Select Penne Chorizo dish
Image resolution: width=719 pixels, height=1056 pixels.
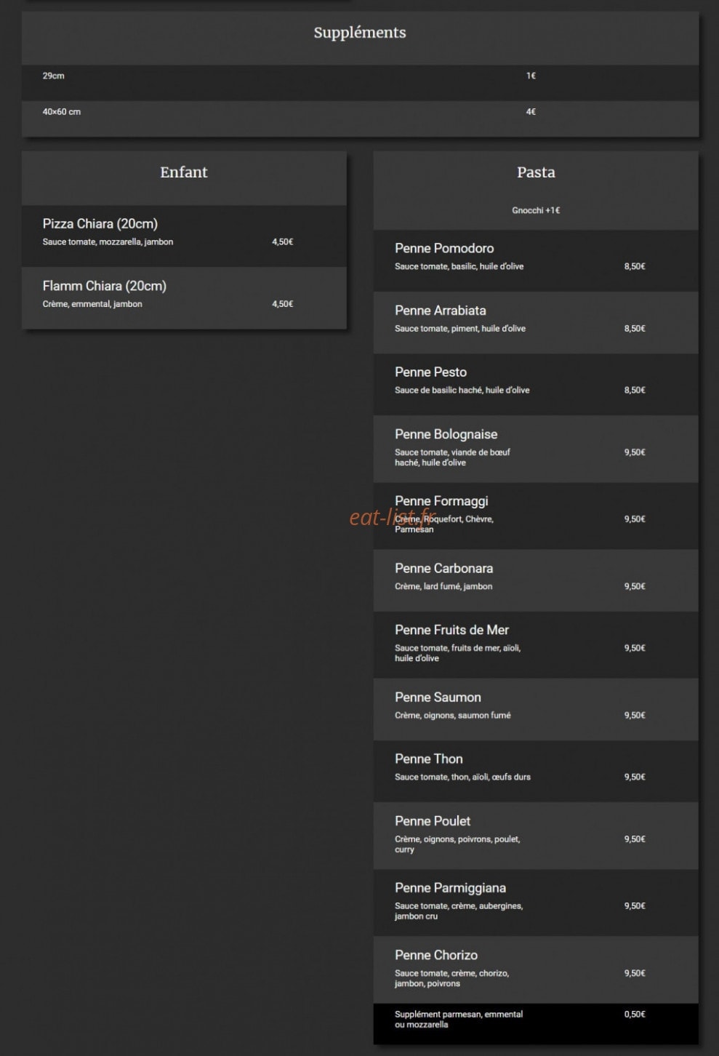coord(536,970)
